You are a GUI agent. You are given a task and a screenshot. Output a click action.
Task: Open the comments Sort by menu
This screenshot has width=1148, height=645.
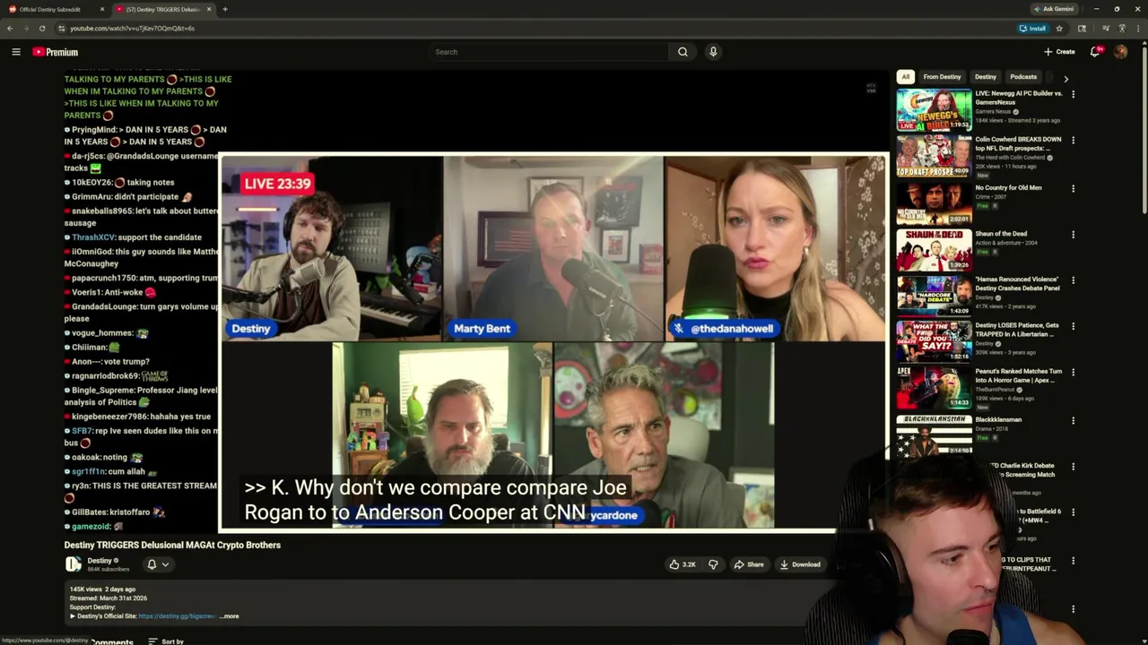point(166,641)
